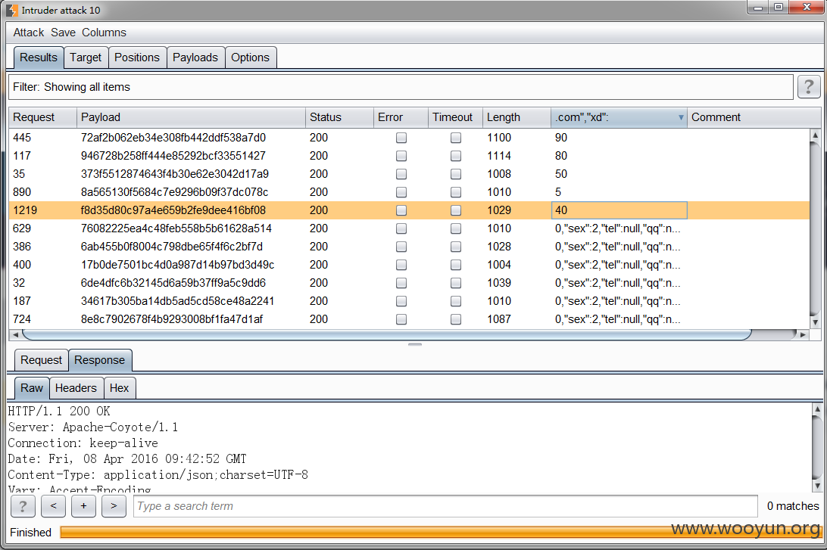Click the Filter: Showing all items bar
Image resolution: width=827 pixels, height=550 pixels.
point(401,87)
